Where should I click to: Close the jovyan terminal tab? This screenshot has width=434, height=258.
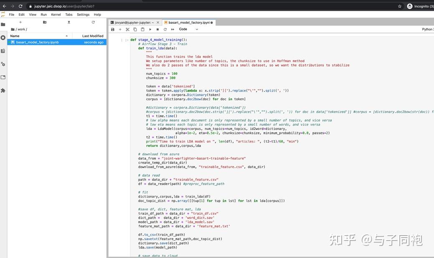[158, 23]
